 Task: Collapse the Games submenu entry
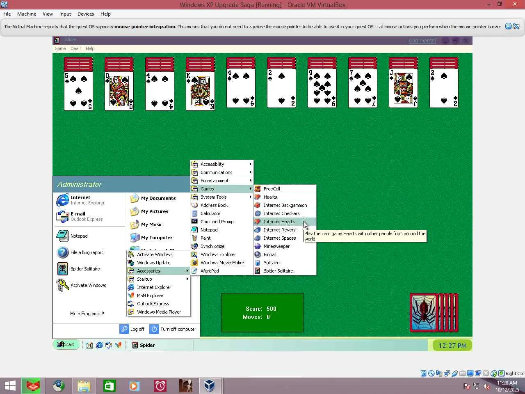(x=222, y=189)
